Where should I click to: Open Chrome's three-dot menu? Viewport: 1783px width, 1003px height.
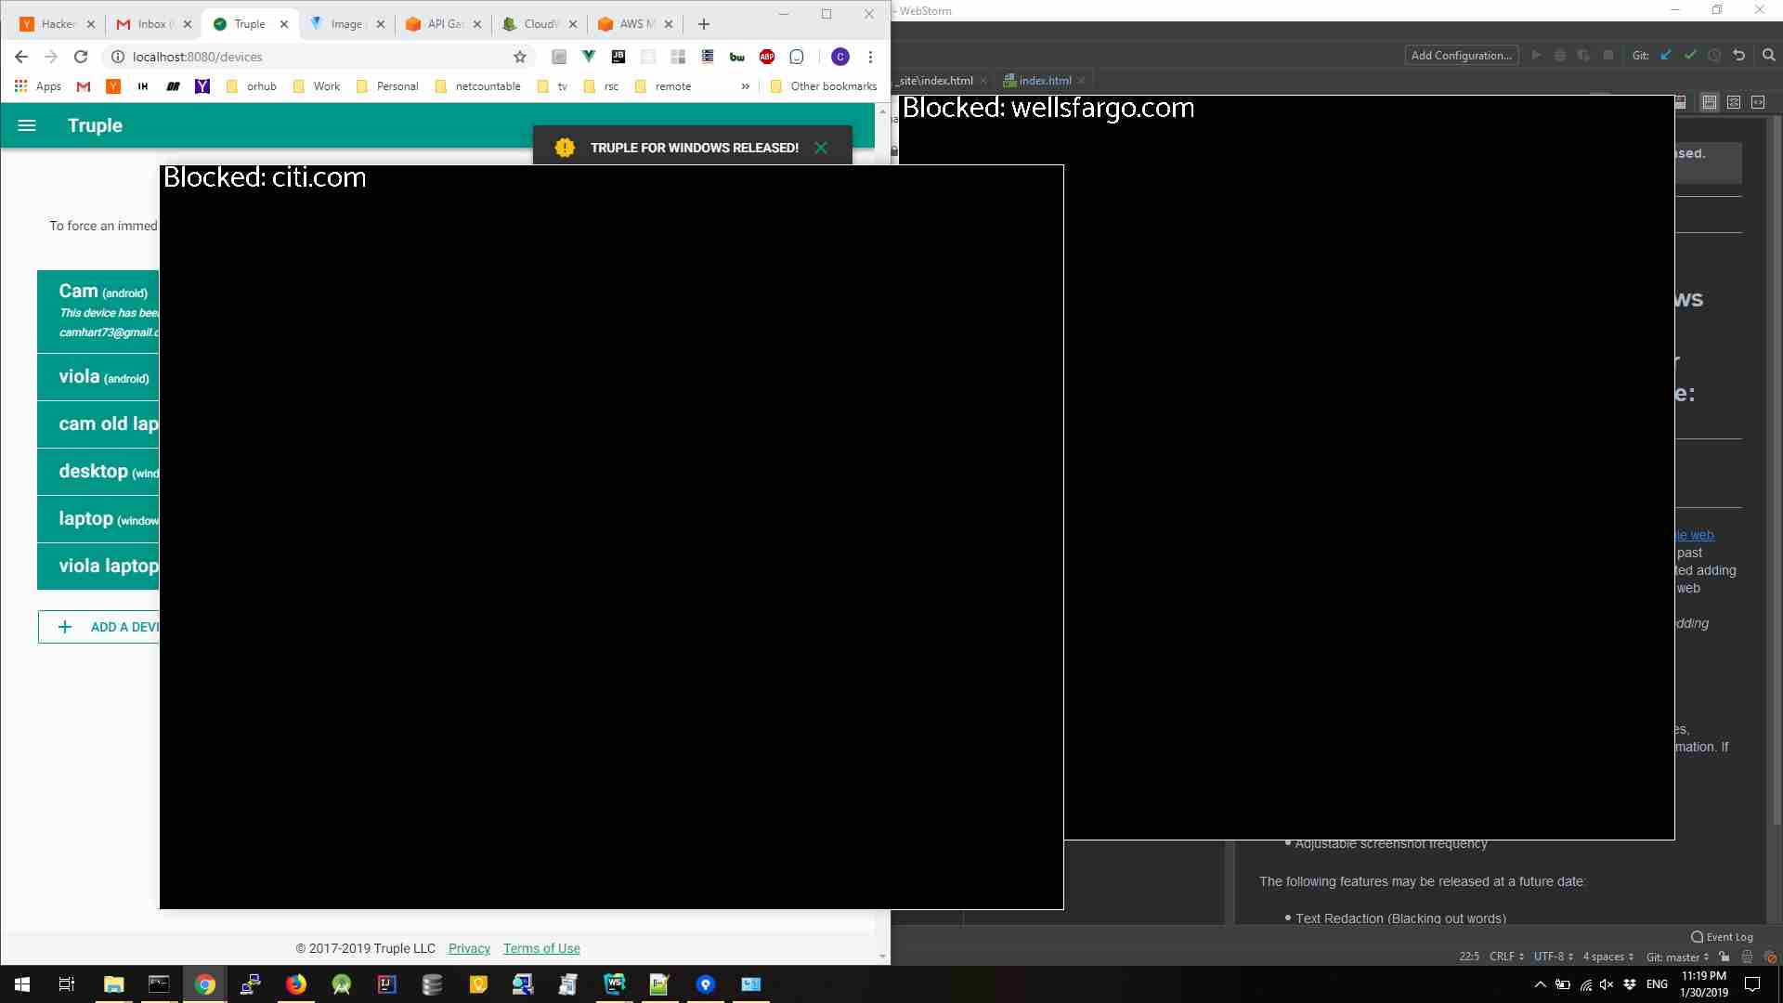(x=870, y=57)
